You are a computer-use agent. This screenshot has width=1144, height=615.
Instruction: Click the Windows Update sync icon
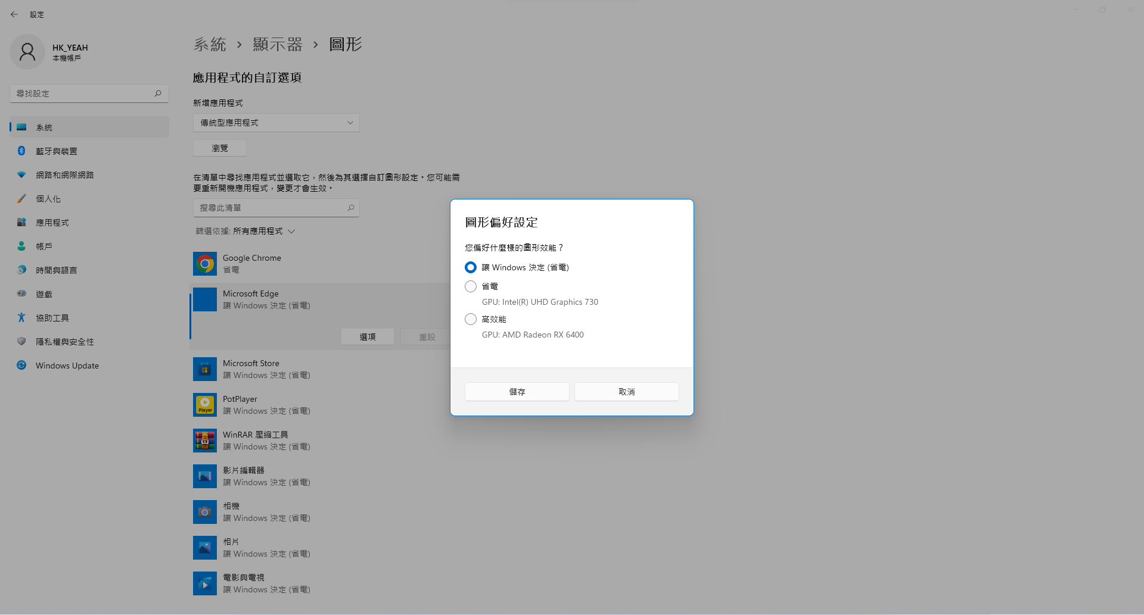coord(21,365)
